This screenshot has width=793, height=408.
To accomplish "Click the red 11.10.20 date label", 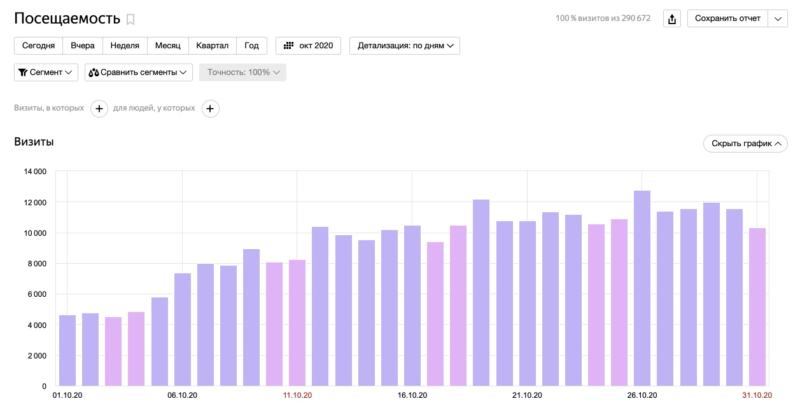I will (297, 395).
